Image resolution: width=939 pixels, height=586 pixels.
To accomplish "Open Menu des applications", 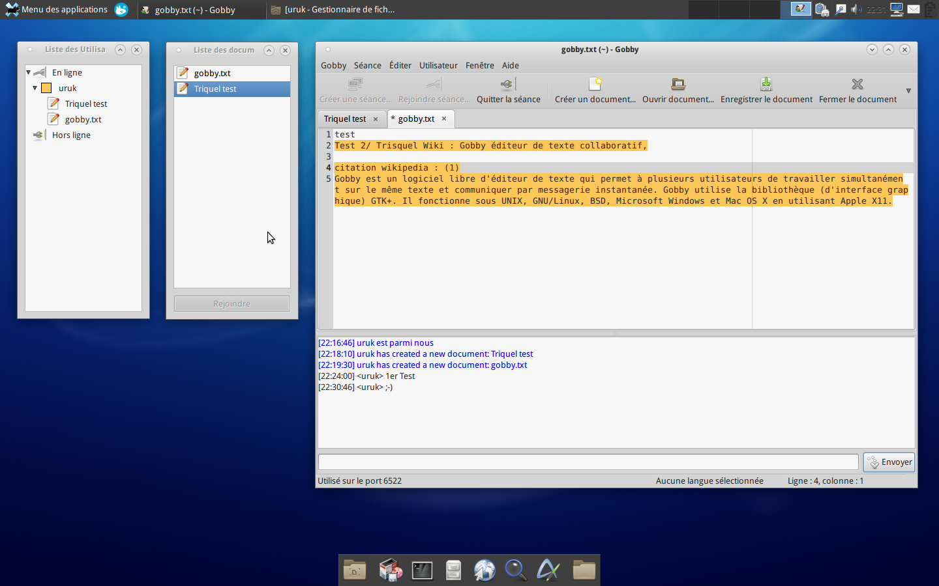I will point(57,9).
